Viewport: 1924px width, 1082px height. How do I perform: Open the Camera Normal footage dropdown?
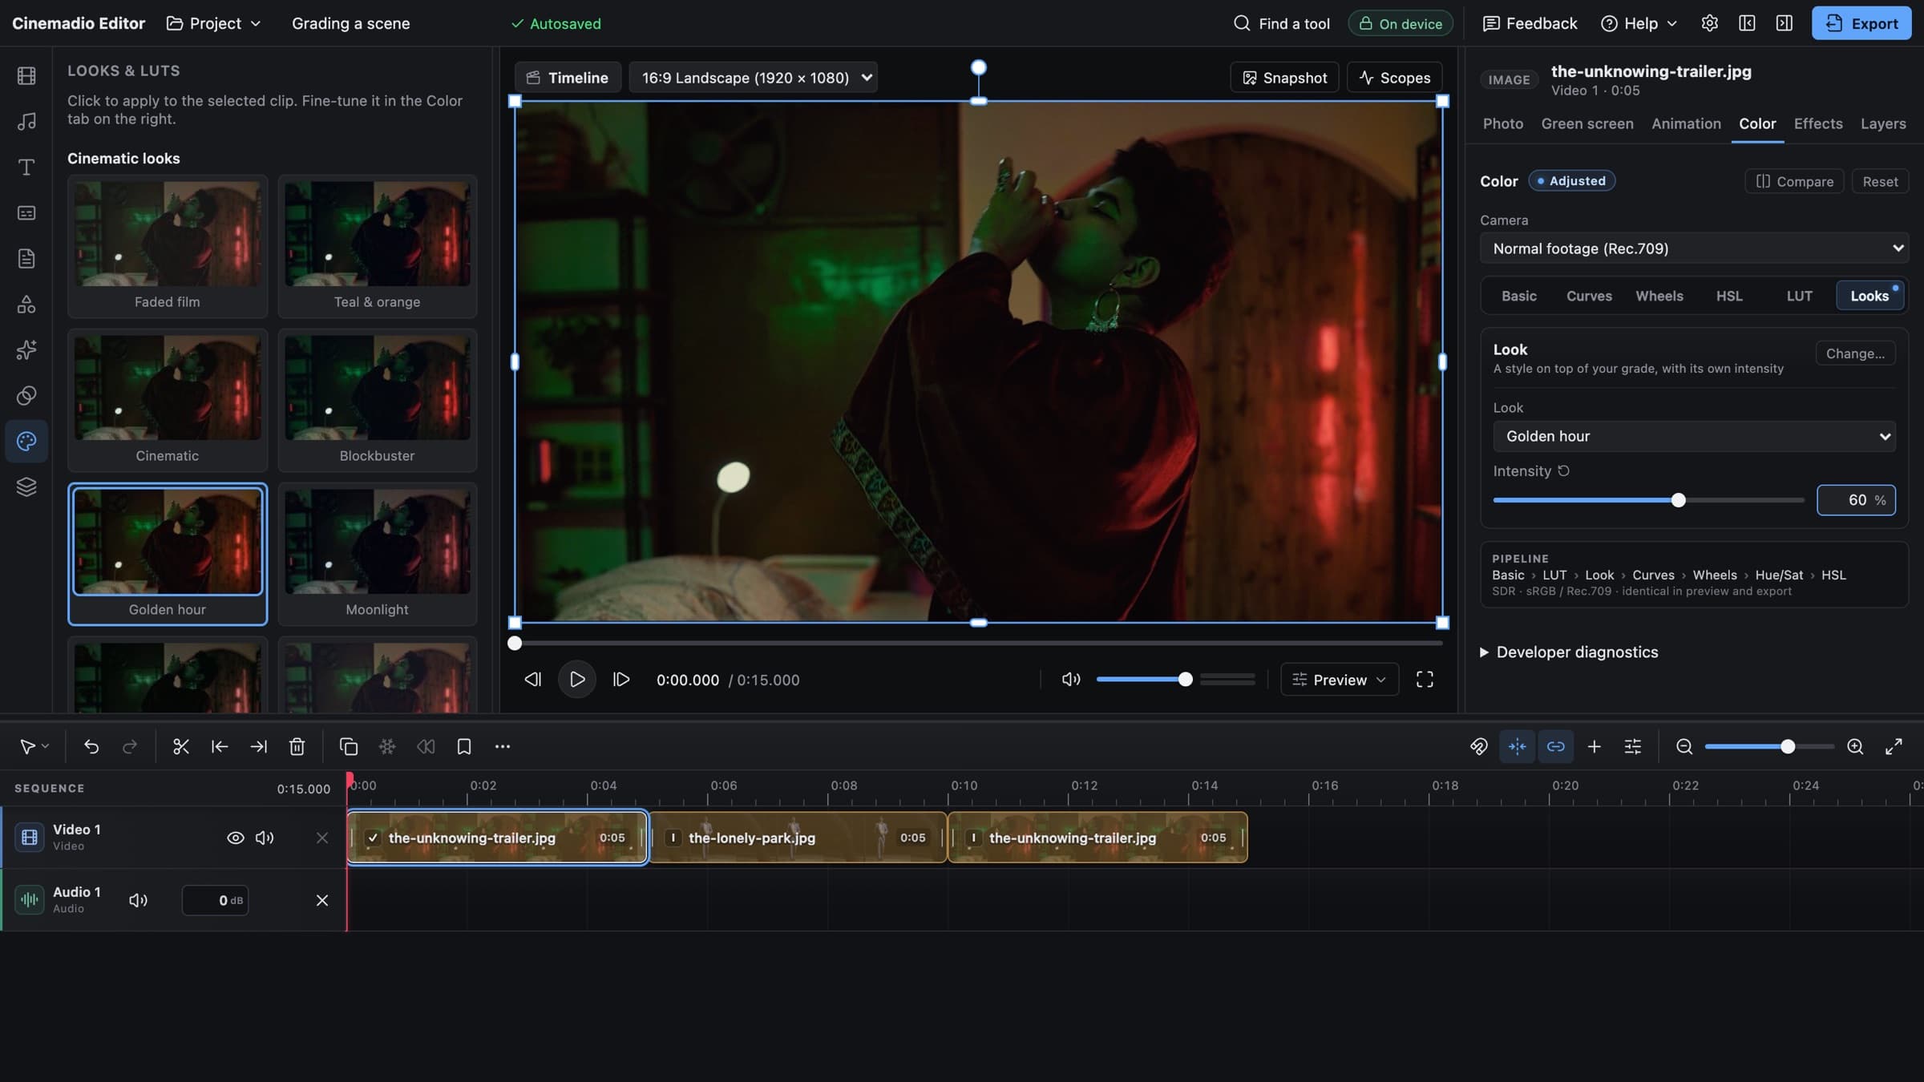pyautogui.click(x=1694, y=248)
